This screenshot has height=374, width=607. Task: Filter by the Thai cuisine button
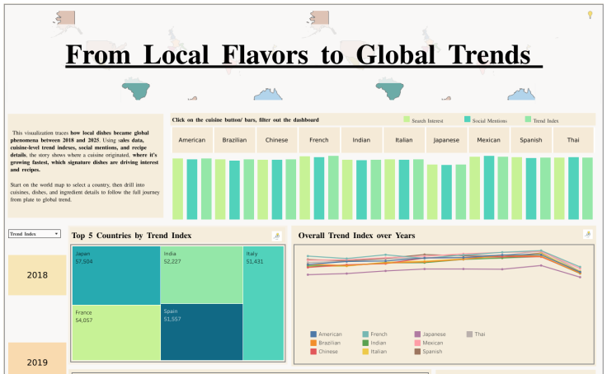(573, 140)
